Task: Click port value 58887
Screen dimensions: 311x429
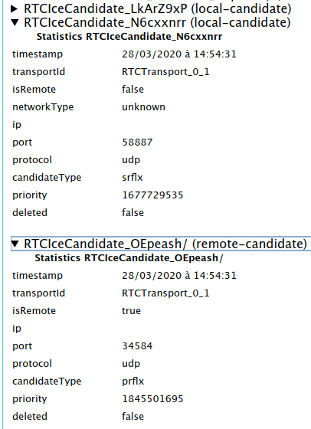Action: tap(137, 142)
